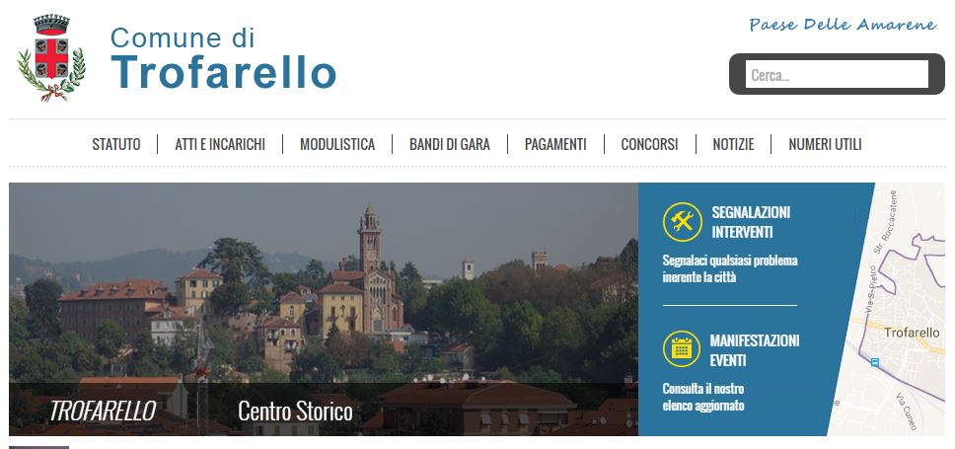
Task: Navigate to Concorsi
Action: click(x=649, y=144)
